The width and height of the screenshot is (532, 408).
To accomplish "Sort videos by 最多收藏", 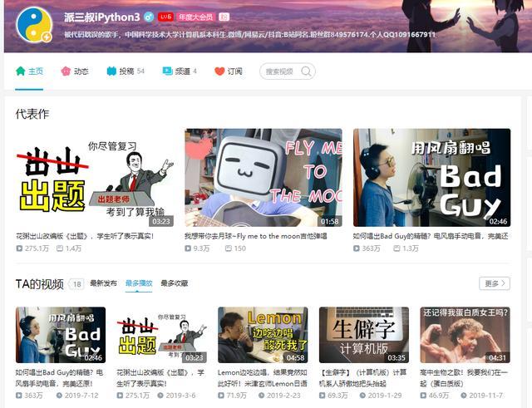I will [175, 283].
